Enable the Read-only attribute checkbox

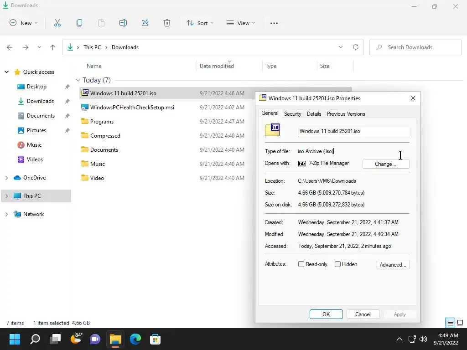[301, 264]
